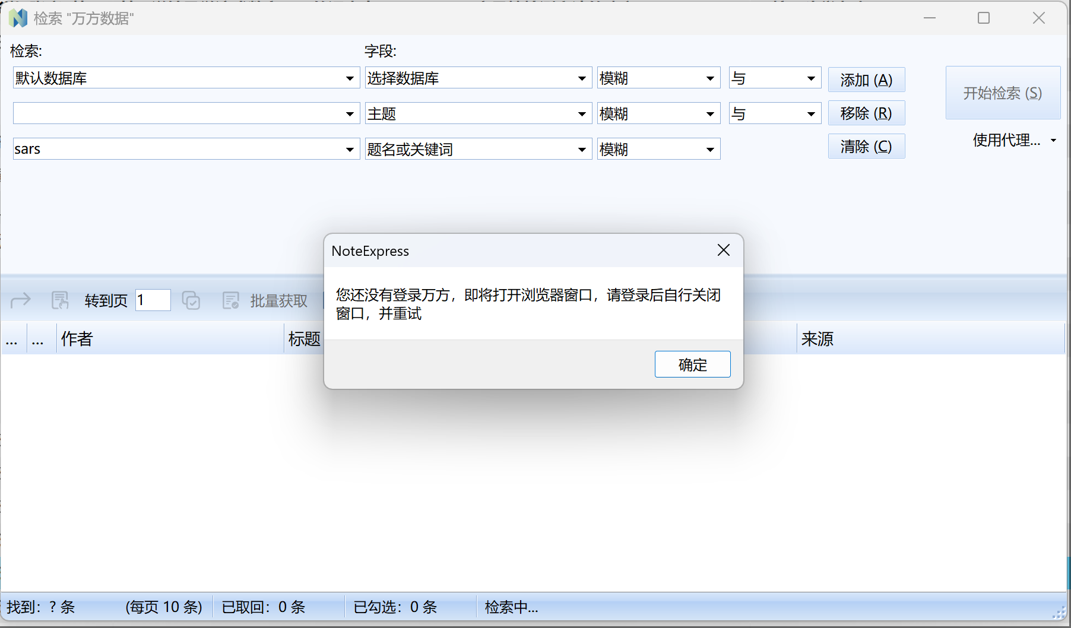Viewport: 1071px width, 628px height.
Task: Click the 标题 column header
Action: pyautogui.click(x=304, y=338)
